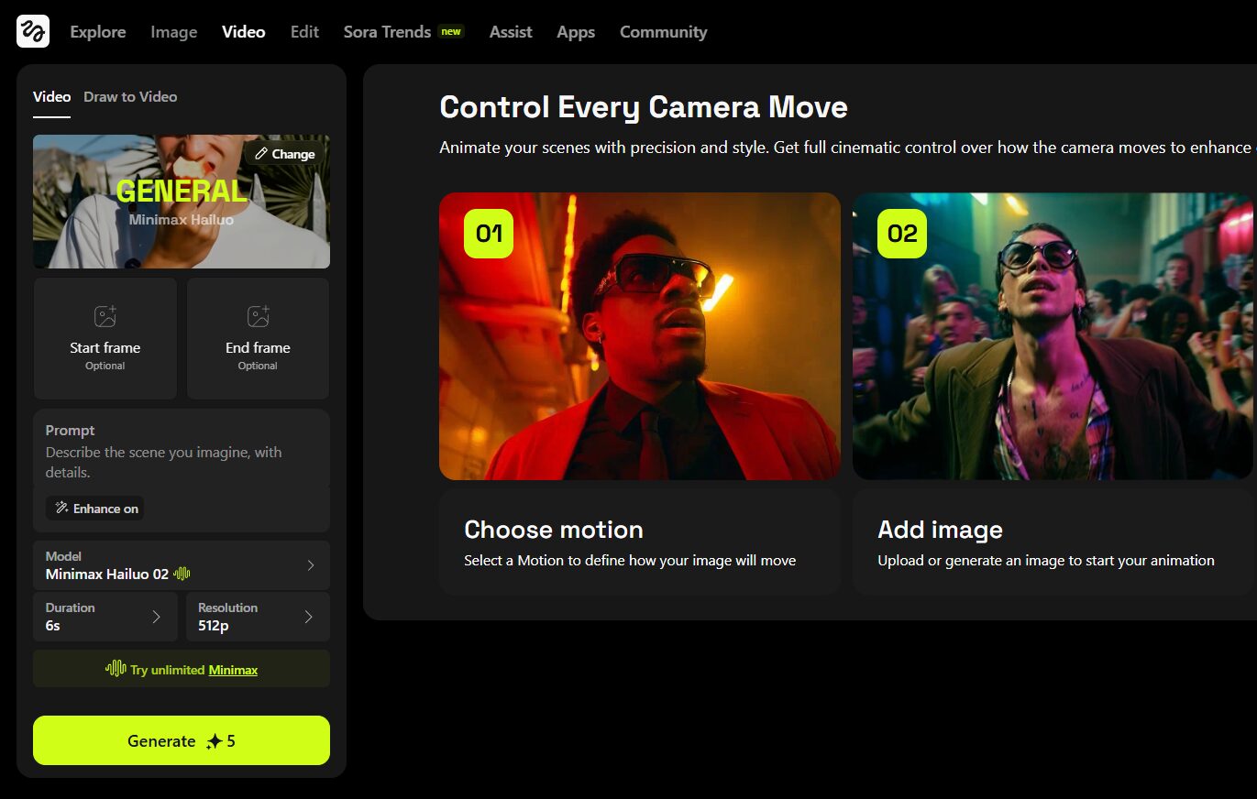Click the sparkle credits icon on Generate
Screen dimensions: 1257x799
pos(215,741)
